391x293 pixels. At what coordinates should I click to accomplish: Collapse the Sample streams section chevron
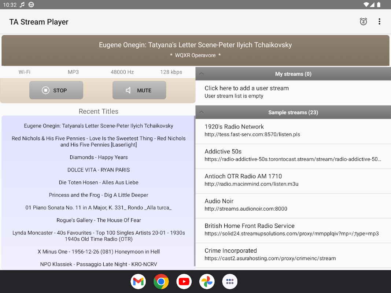tap(201, 112)
